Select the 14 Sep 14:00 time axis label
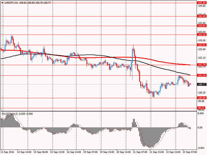This screenshot has width=207, height=155. [x=24, y=152]
